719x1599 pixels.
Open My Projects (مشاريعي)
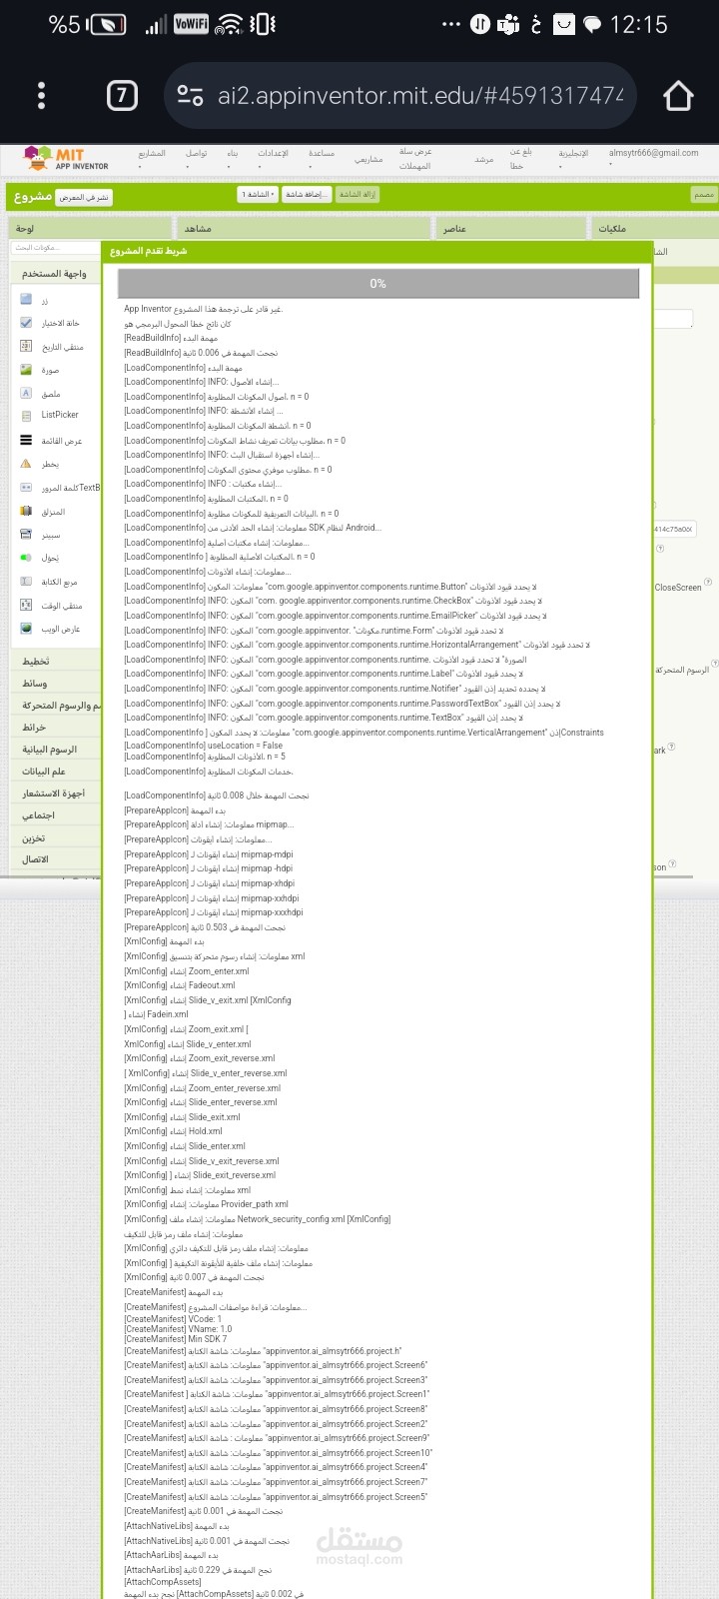368,159
